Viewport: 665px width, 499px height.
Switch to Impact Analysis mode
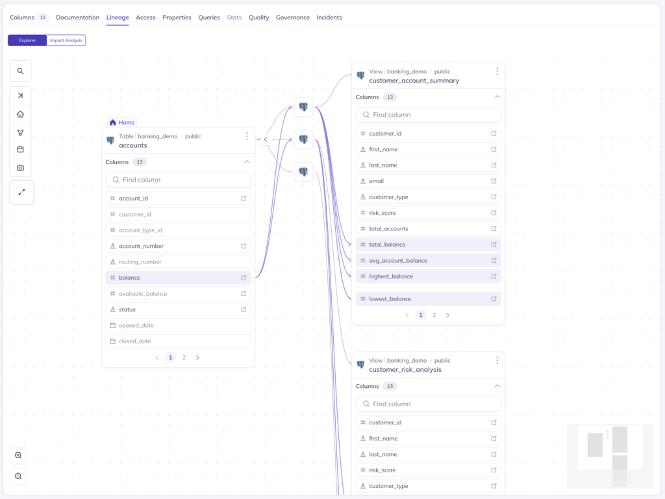click(66, 40)
